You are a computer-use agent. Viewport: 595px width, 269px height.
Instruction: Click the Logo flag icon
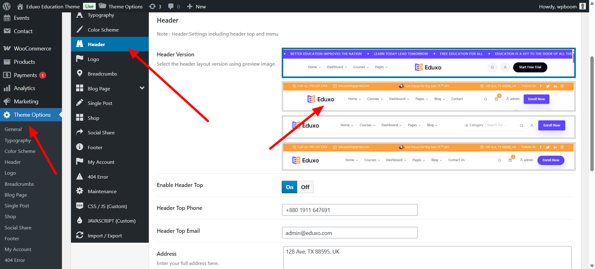coord(80,59)
